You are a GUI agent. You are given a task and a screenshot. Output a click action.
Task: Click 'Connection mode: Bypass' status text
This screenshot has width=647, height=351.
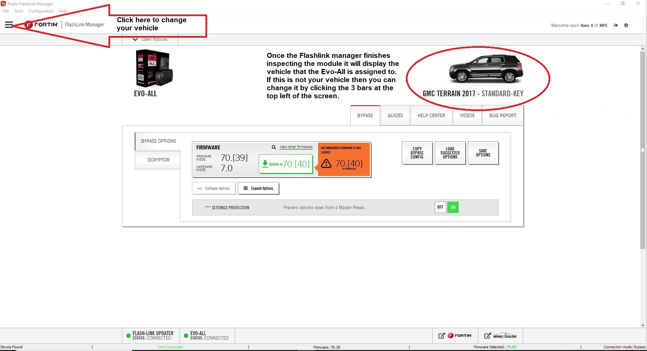pos(624,347)
